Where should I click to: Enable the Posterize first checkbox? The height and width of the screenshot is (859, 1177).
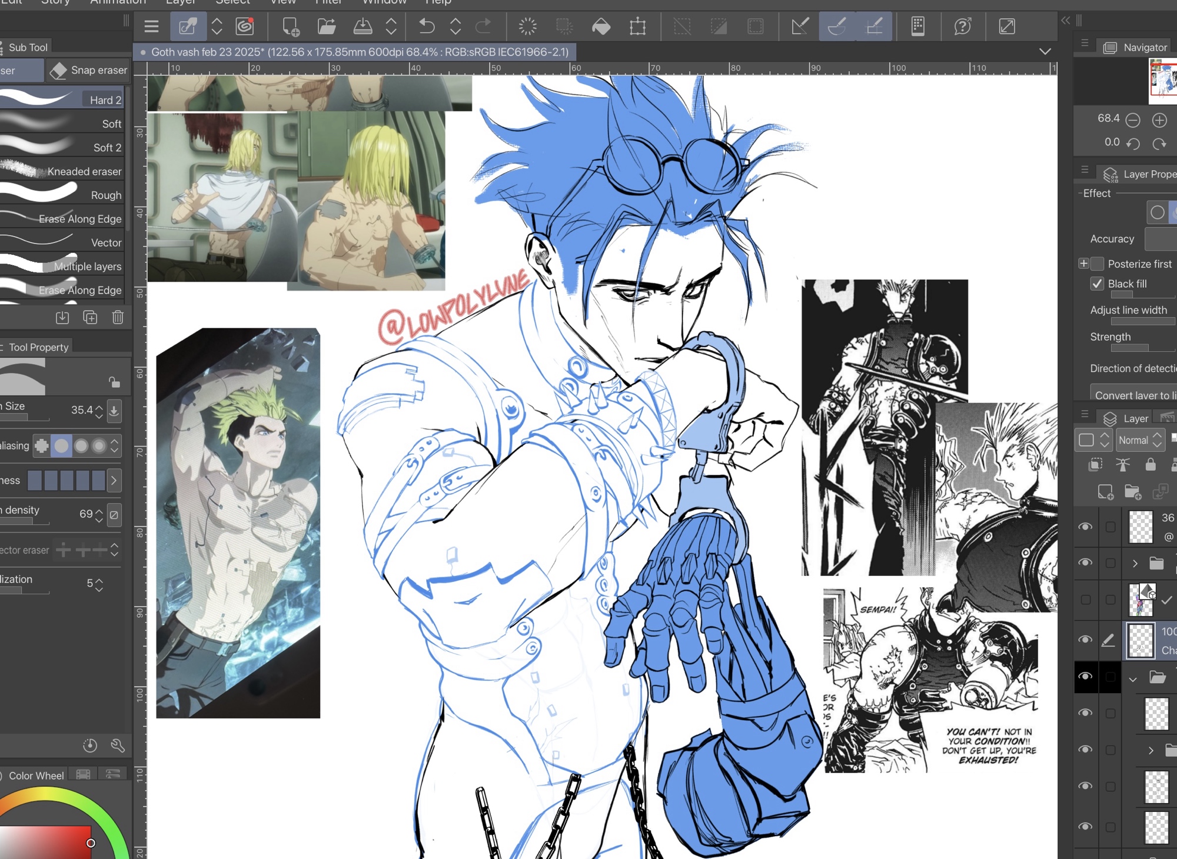[x=1097, y=264]
